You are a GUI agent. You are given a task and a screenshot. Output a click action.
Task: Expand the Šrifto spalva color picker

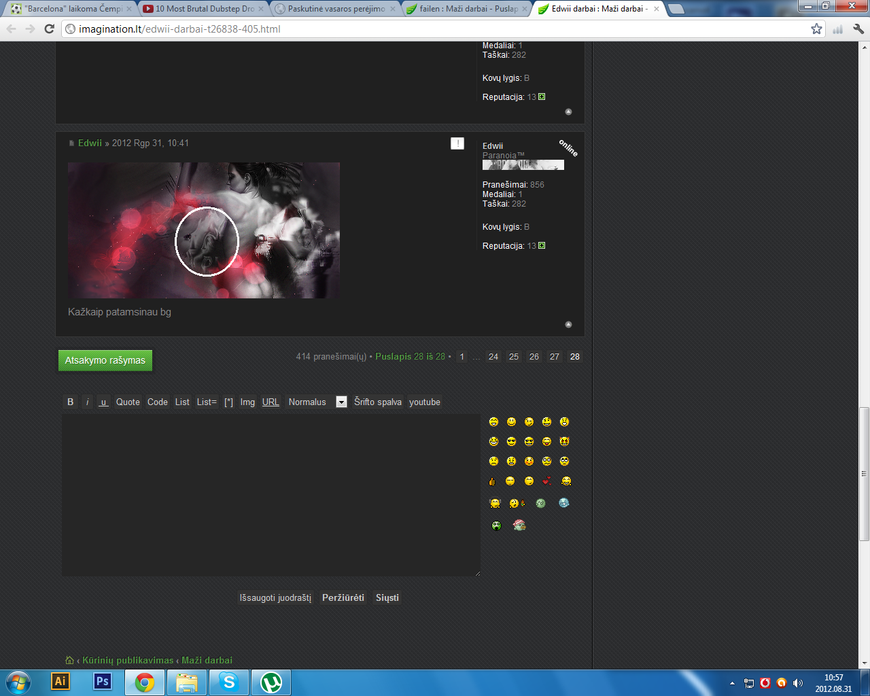pos(377,402)
